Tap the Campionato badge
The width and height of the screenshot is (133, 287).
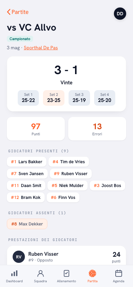[x=20, y=39]
